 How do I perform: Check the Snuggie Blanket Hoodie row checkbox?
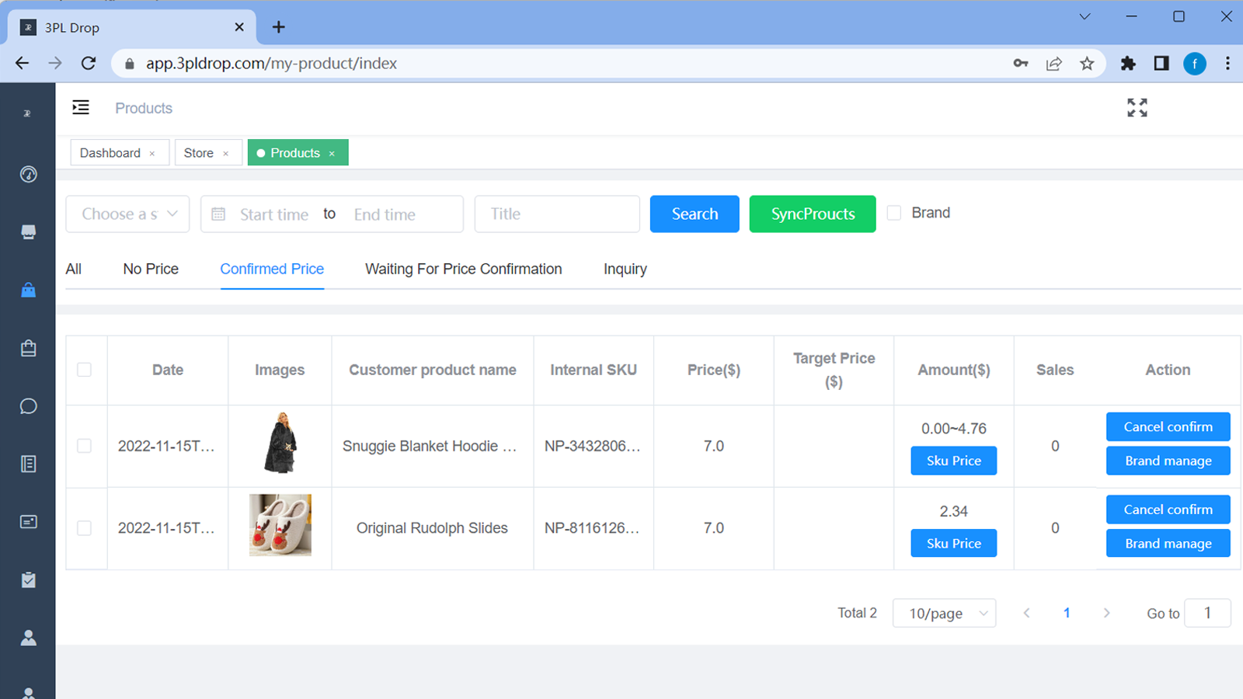(x=85, y=446)
